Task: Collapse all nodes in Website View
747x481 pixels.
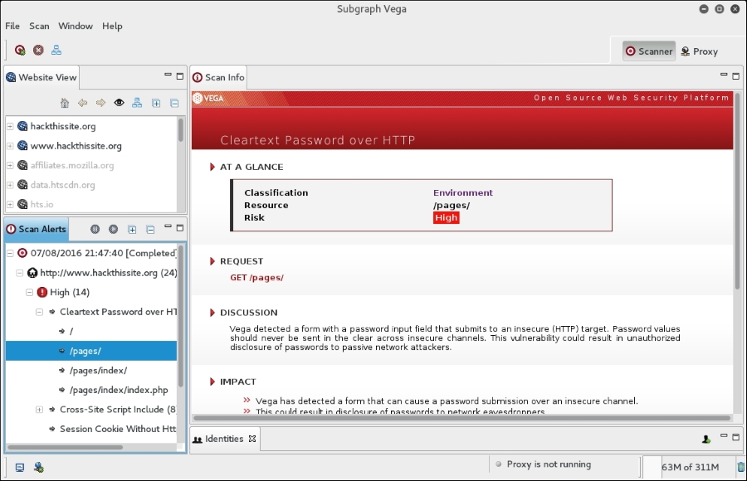Action: [x=174, y=103]
